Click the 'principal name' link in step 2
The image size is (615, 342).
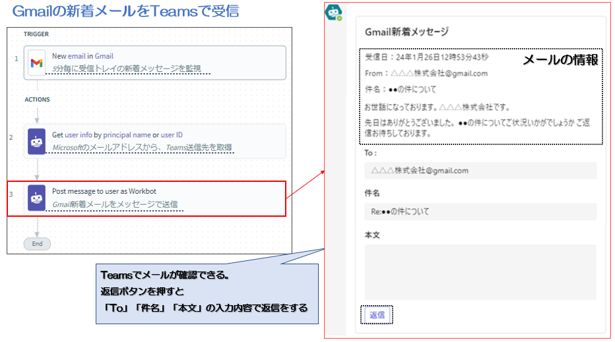coord(127,135)
